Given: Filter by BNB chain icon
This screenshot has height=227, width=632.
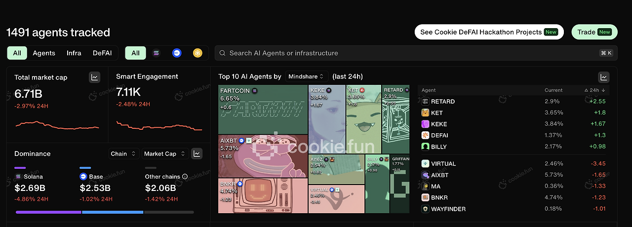Looking at the screenshot, I should pyautogui.click(x=197, y=53).
